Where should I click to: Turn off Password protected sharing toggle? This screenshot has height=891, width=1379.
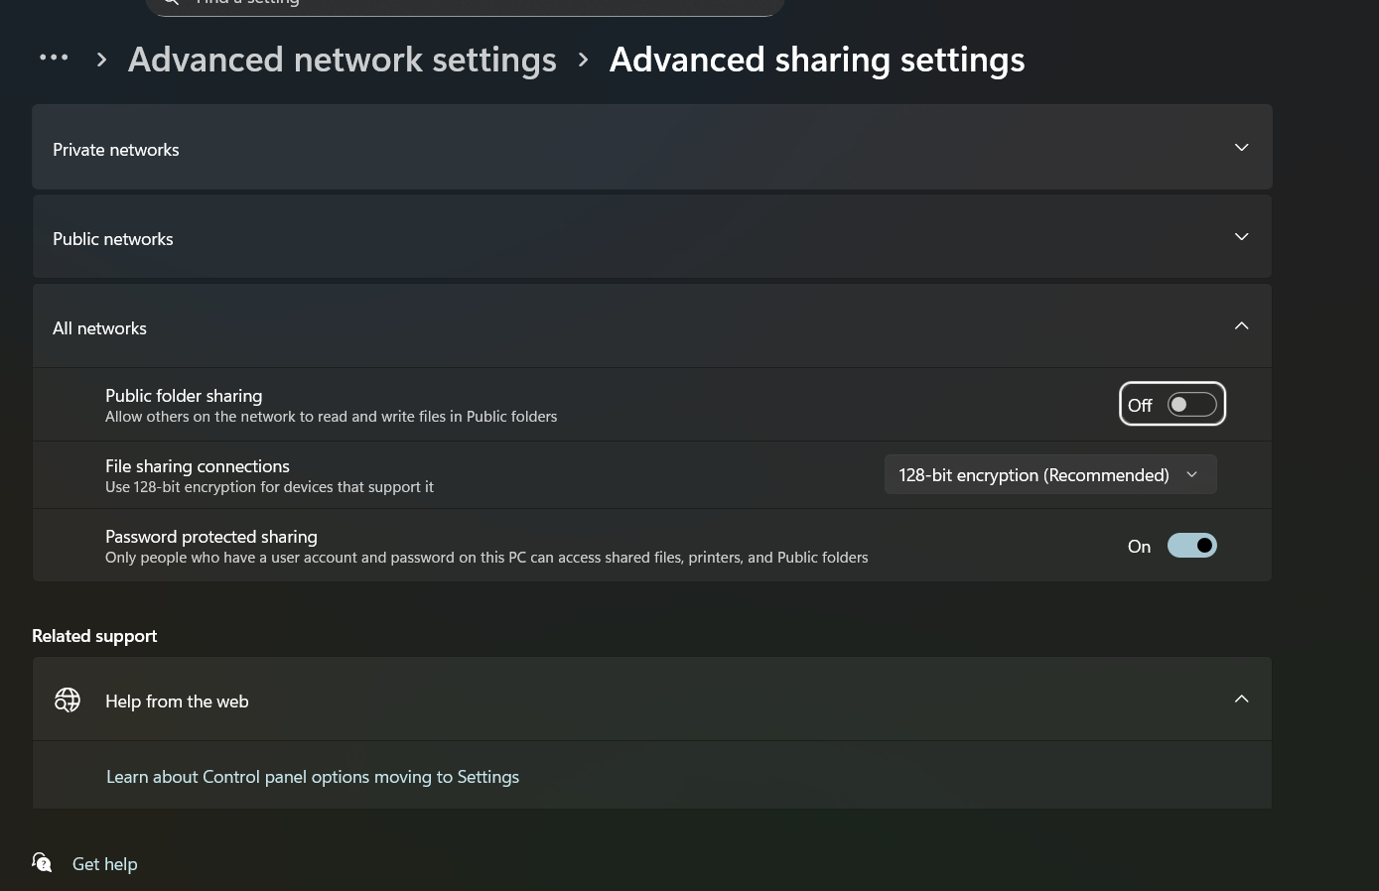tap(1191, 546)
